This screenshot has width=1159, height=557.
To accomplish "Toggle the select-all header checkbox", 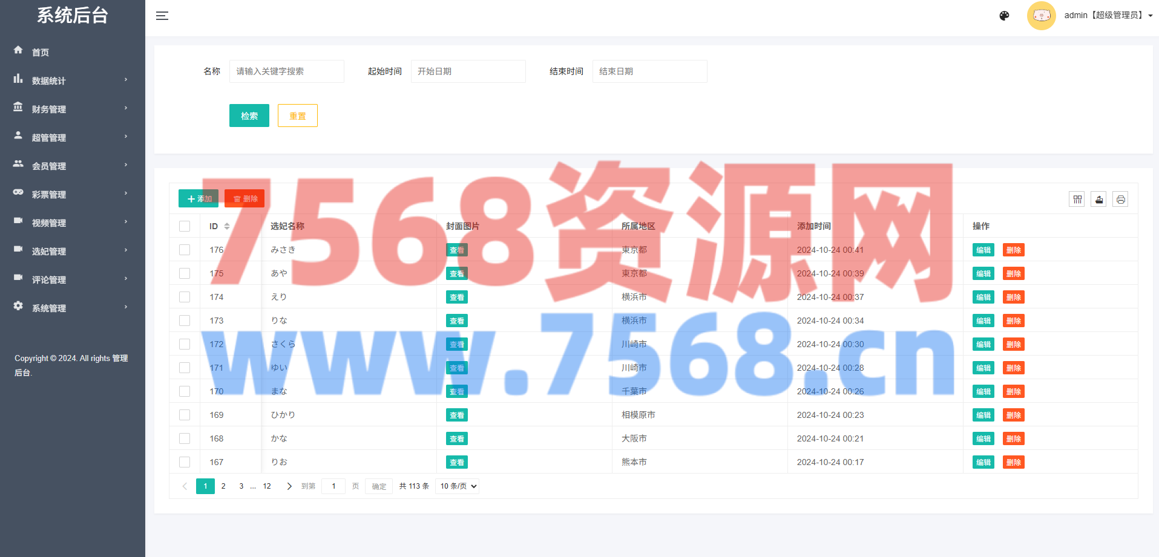I will [x=185, y=226].
